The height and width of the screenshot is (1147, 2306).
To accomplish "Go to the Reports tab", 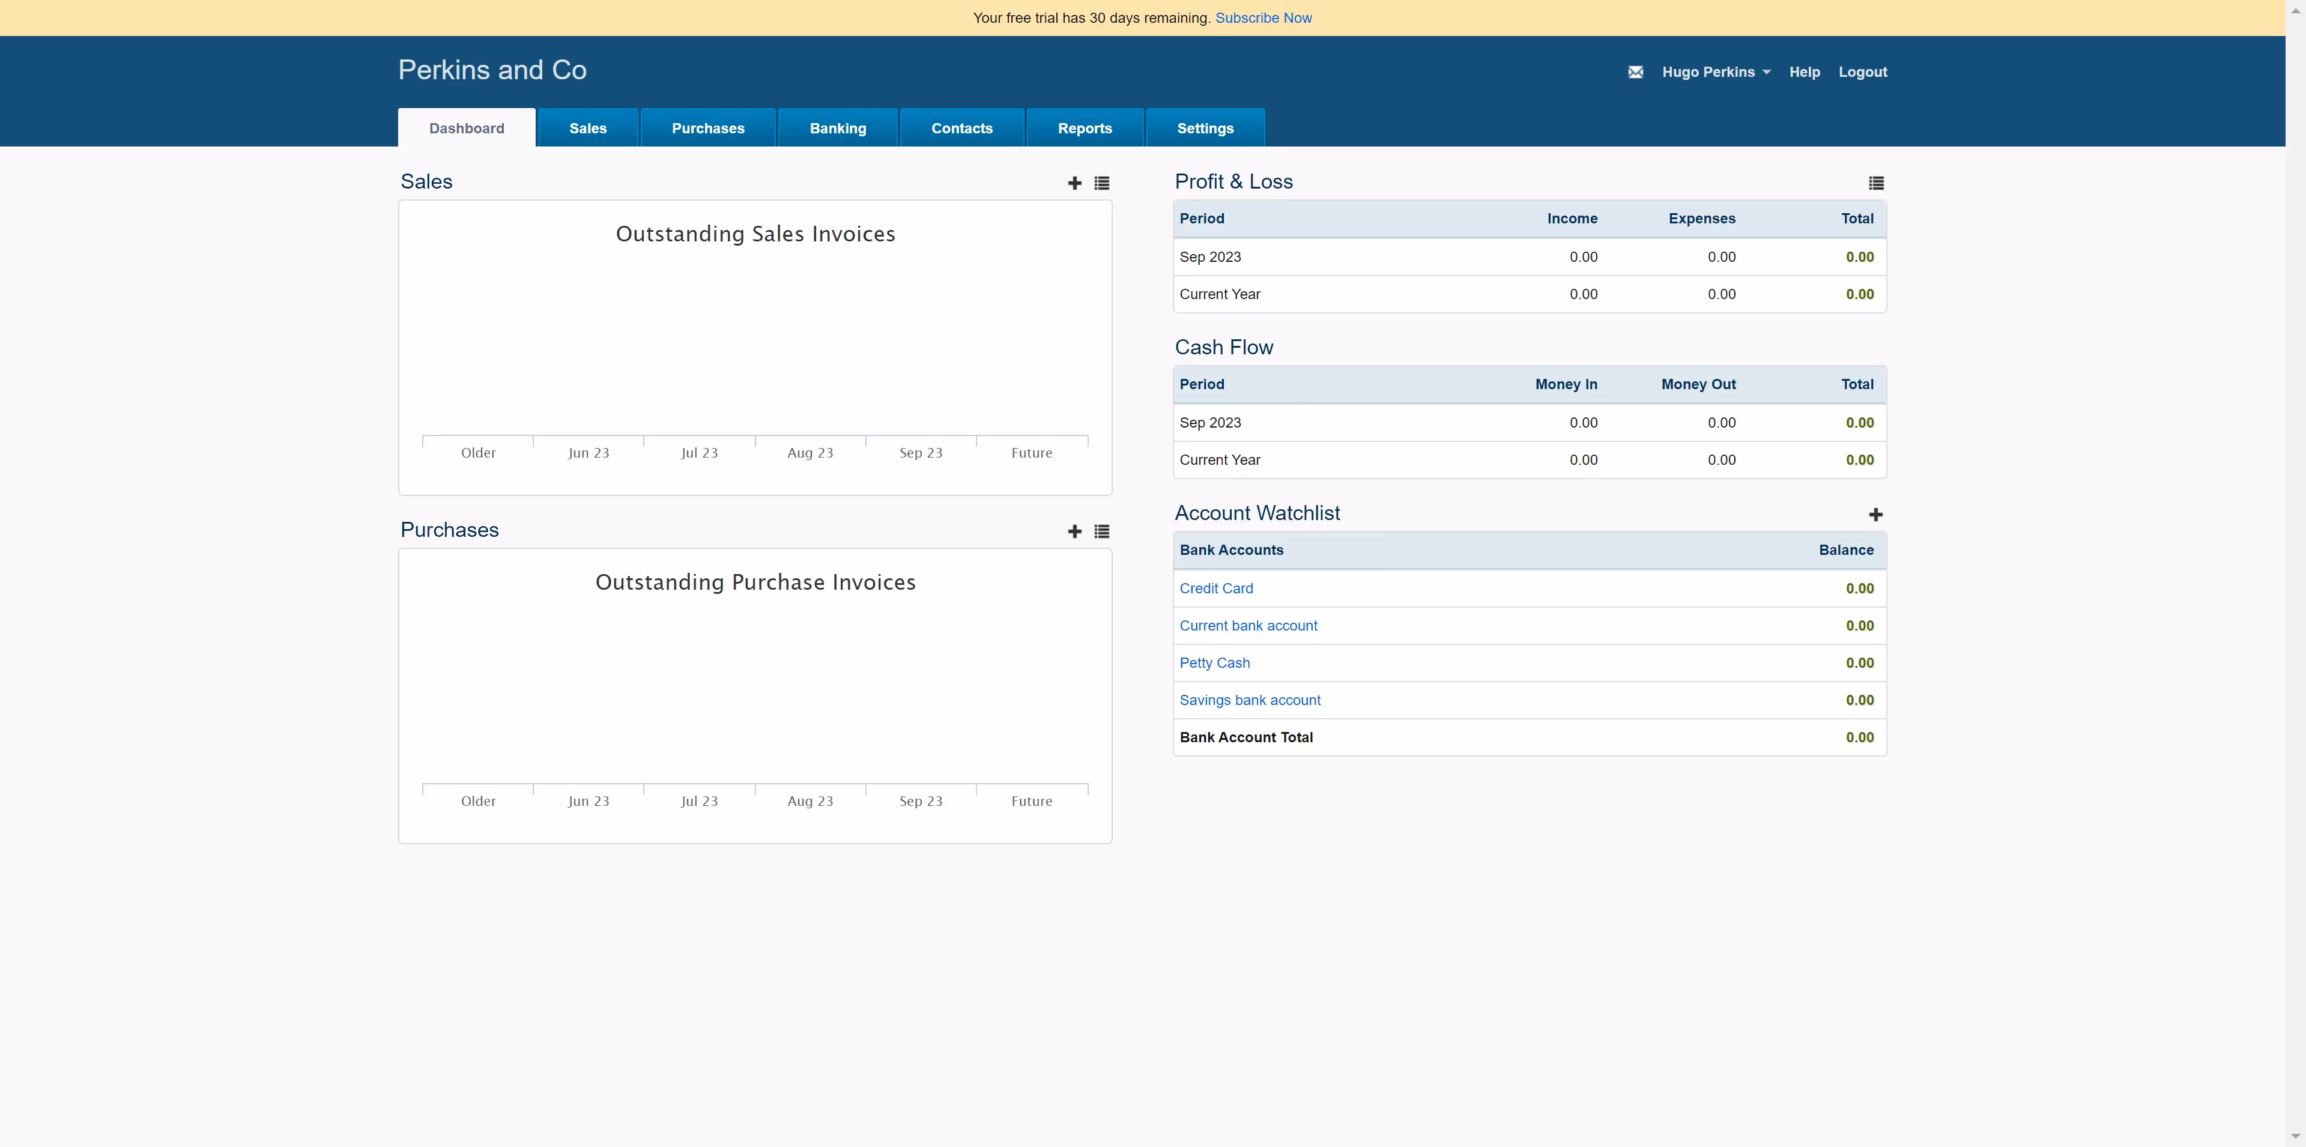I will [x=1084, y=128].
